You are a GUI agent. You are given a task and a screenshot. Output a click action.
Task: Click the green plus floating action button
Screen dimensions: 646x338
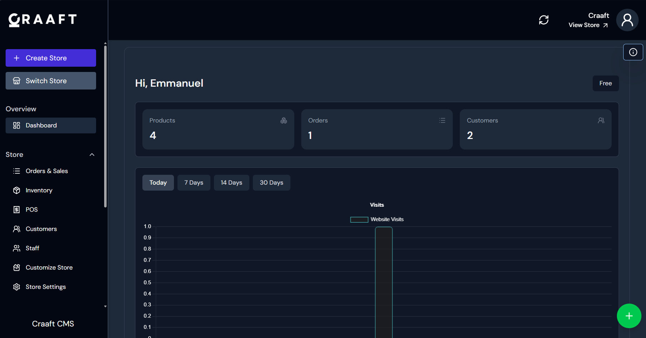click(629, 316)
